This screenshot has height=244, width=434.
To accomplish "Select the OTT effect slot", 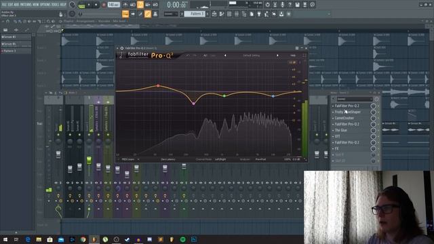I will (x=338, y=136).
